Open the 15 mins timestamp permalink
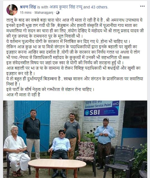 coord(26,12)
